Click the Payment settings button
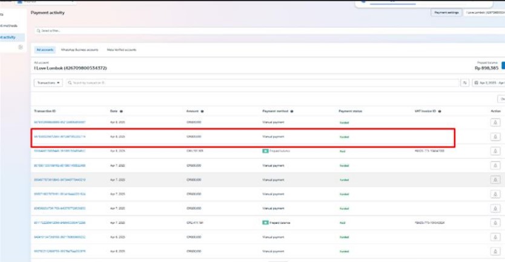 [446, 12]
